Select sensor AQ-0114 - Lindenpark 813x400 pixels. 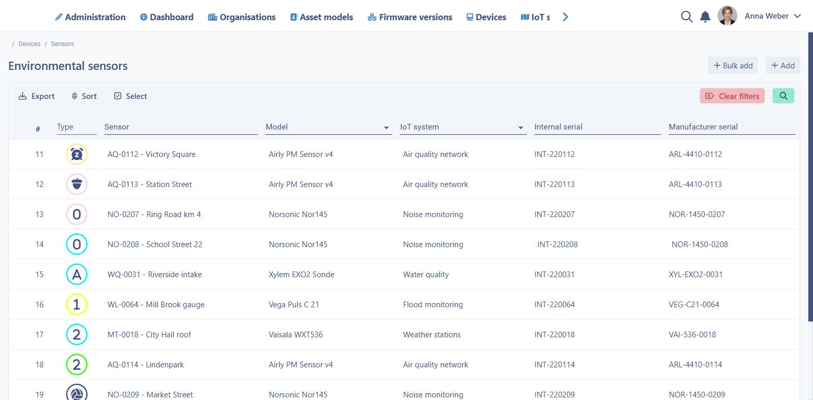click(x=145, y=365)
